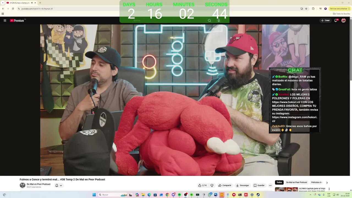Image resolution: width=352 pixels, height=198 pixels.
Task: Go back in browser history
Action: [x=3, y=9]
